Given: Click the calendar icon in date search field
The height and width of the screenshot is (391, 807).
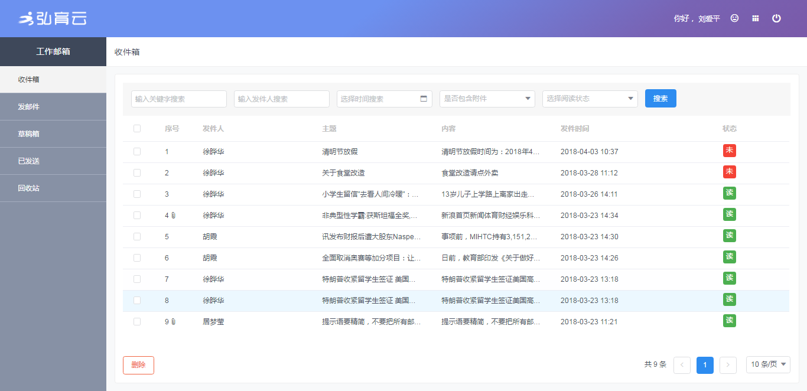Looking at the screenshot, I should (x=424, y=99).
